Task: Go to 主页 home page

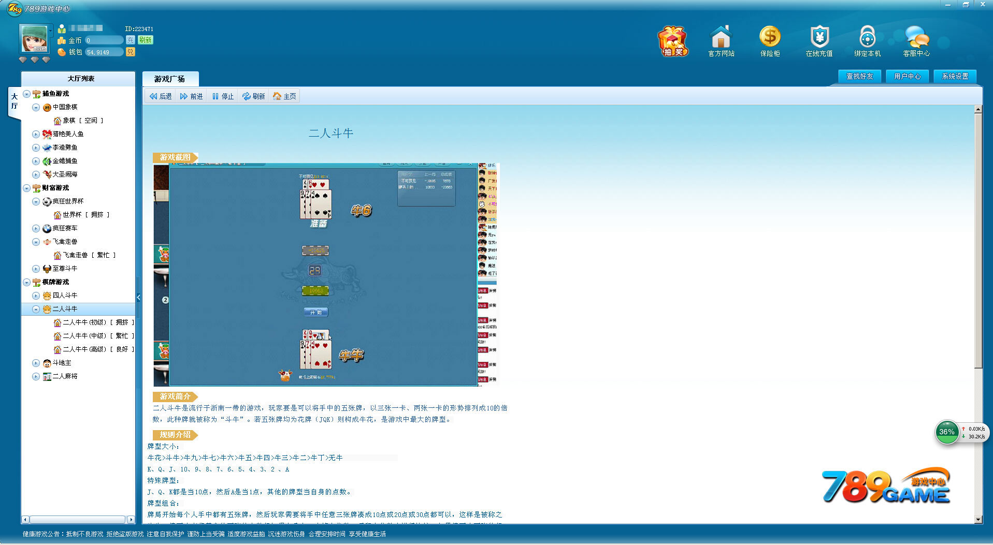Action: (284, 96)
